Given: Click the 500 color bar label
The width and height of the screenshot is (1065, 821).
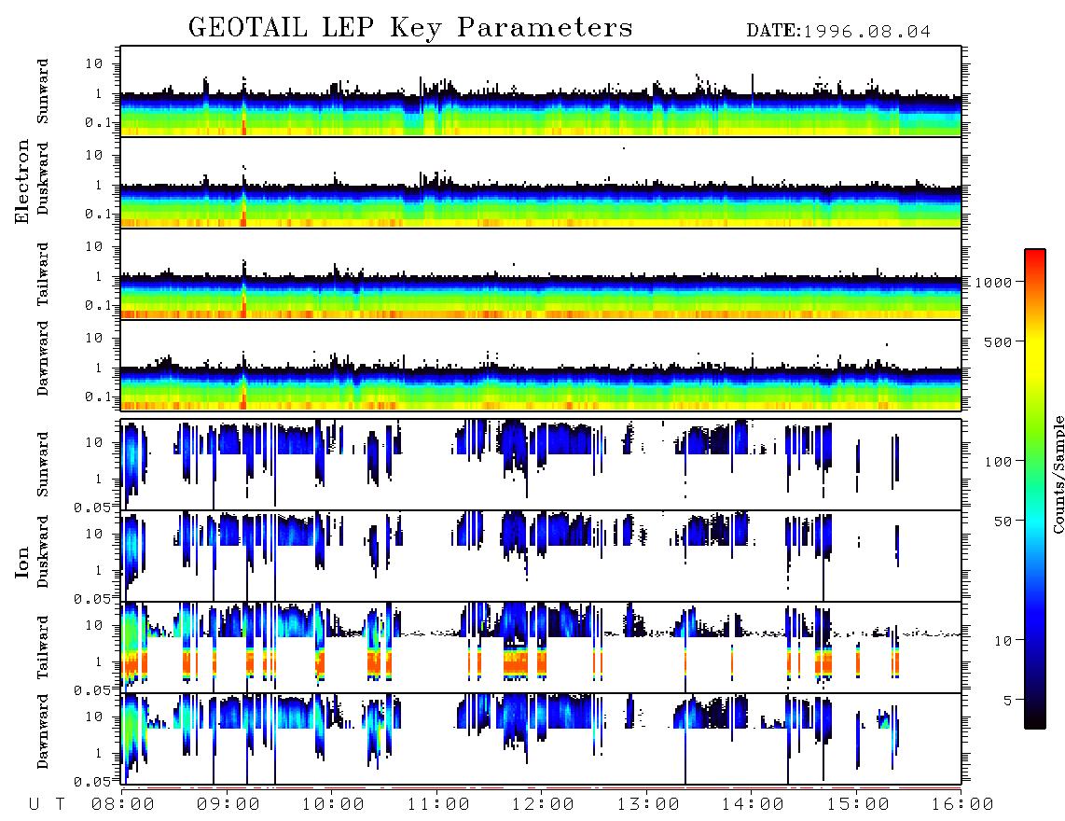Looking at the screenshot, I should pyautogui.click(x=999, y=341).
